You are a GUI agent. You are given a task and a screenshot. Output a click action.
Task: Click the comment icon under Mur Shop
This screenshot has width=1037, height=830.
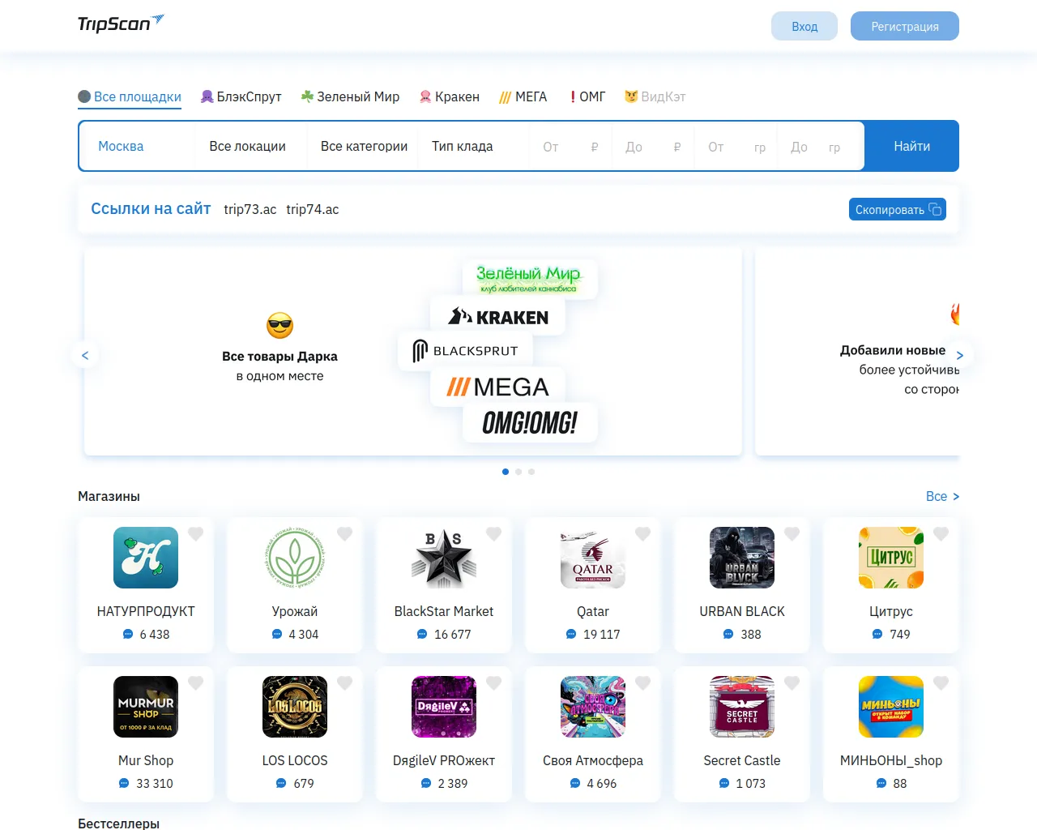(x=124, y=783)
